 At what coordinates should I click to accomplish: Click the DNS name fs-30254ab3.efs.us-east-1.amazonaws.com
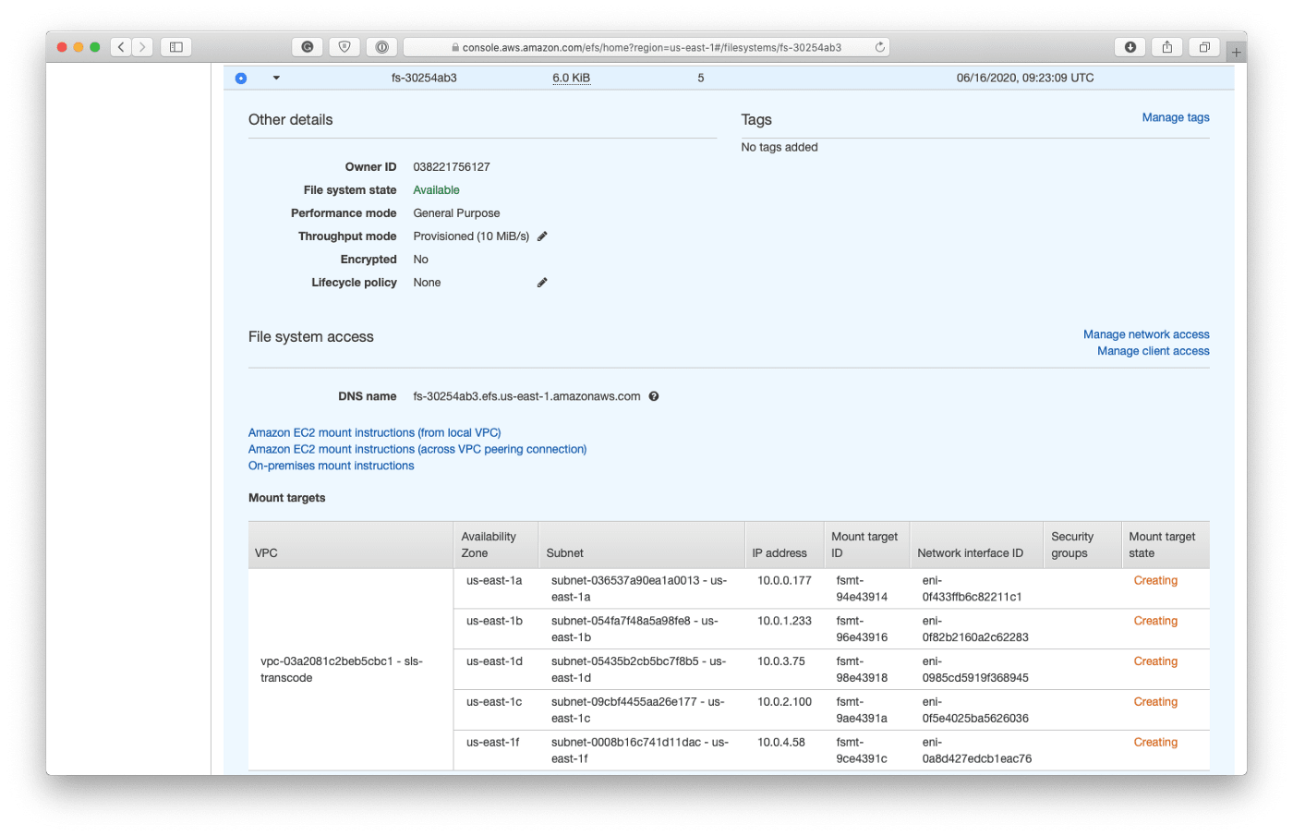(x=526, y=396)
